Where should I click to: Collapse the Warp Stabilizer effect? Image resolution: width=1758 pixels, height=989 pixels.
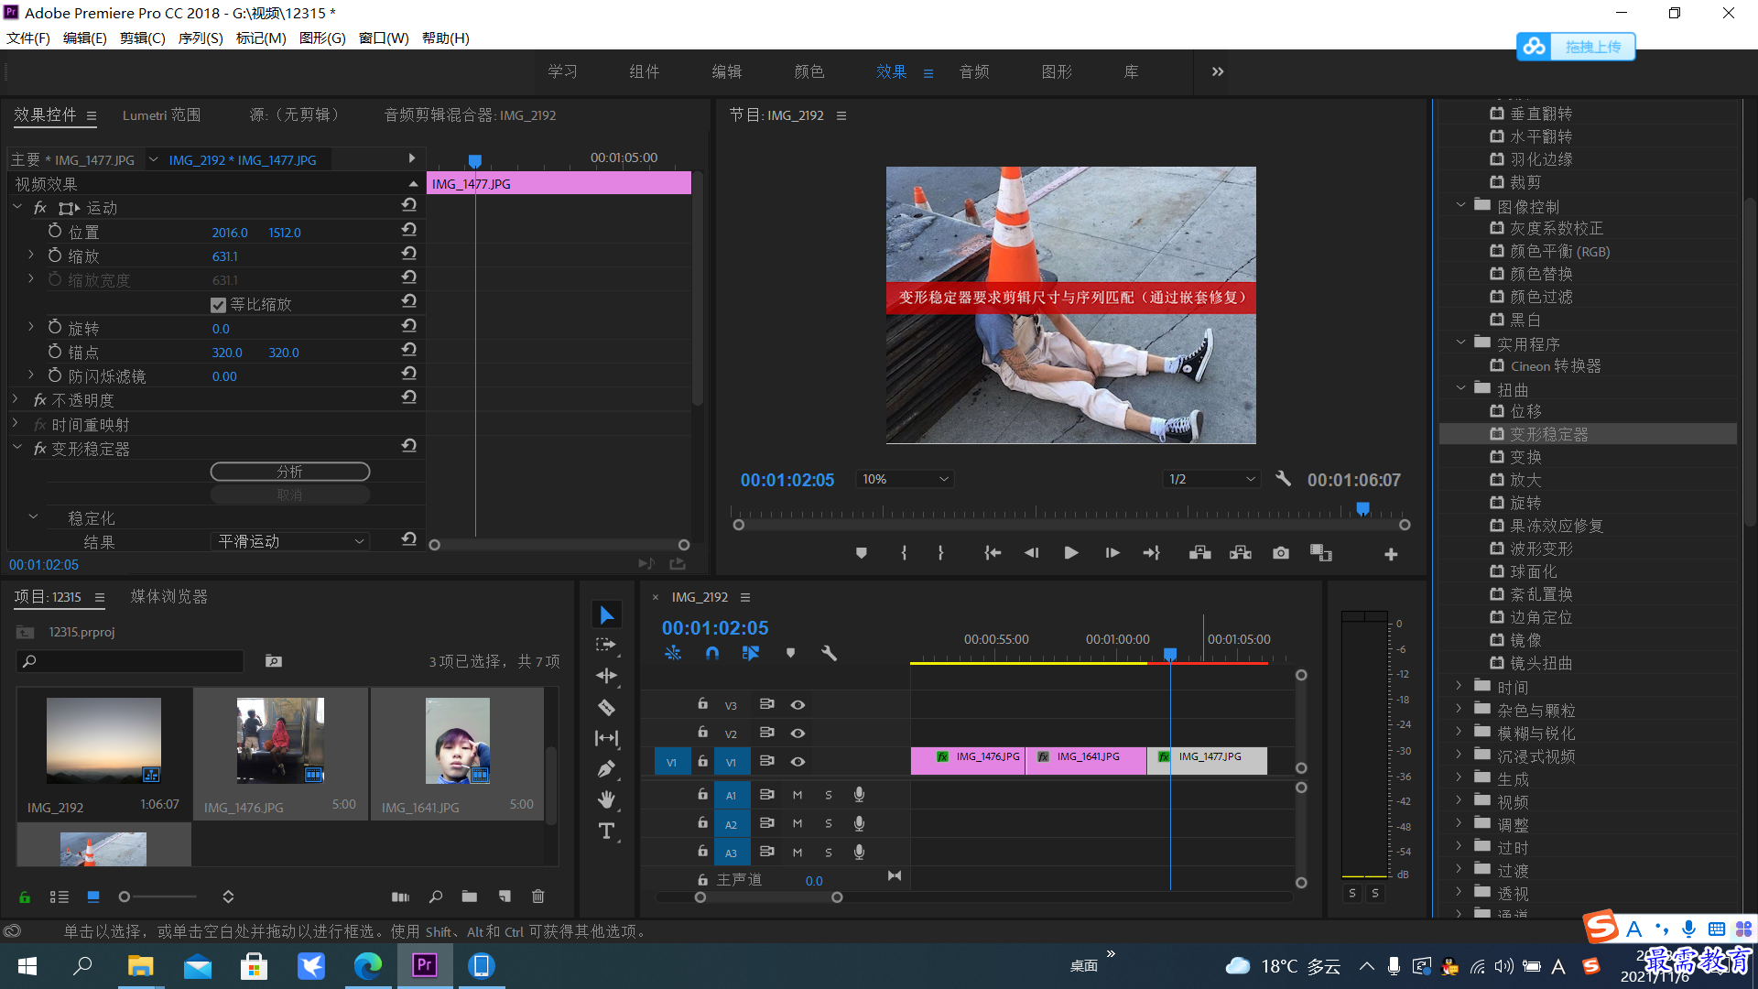[x=16, y=448]
